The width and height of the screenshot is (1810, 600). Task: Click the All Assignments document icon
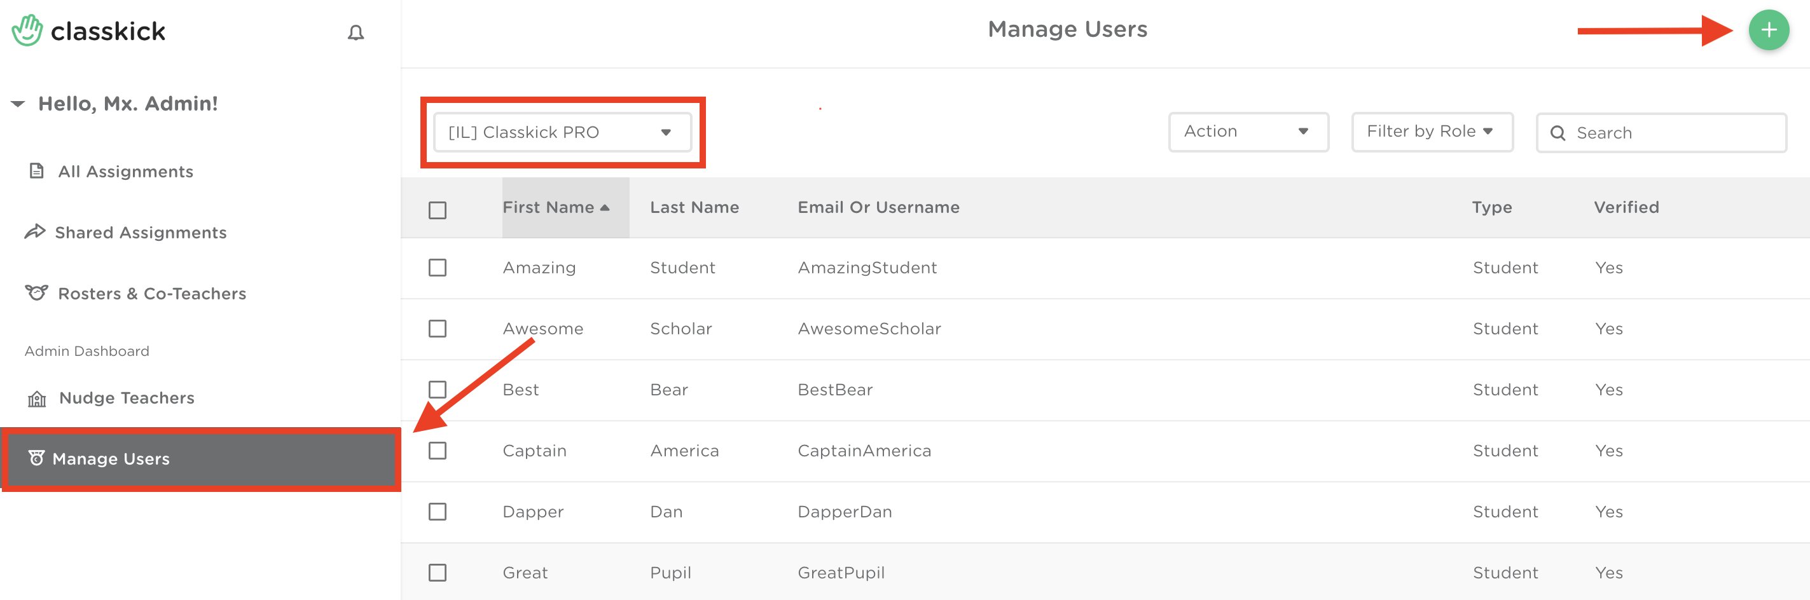point(36,171)
